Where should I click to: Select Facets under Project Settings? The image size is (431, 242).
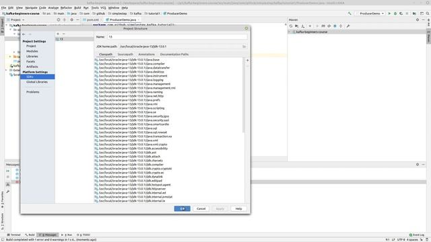coord(30,61)
